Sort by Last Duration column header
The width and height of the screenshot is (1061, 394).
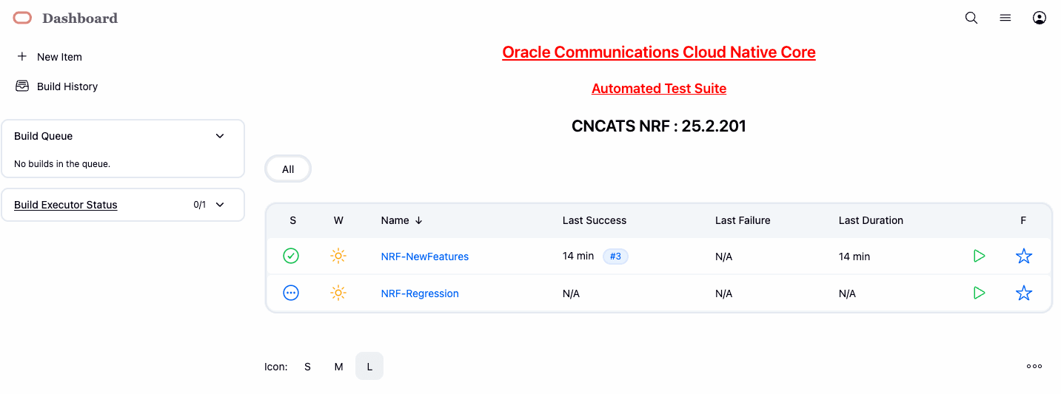click(x=871, y=220)
